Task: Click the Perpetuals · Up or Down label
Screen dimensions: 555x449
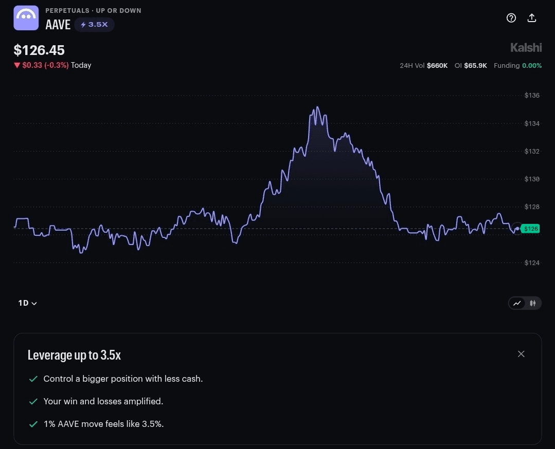Action: (94, 11)
